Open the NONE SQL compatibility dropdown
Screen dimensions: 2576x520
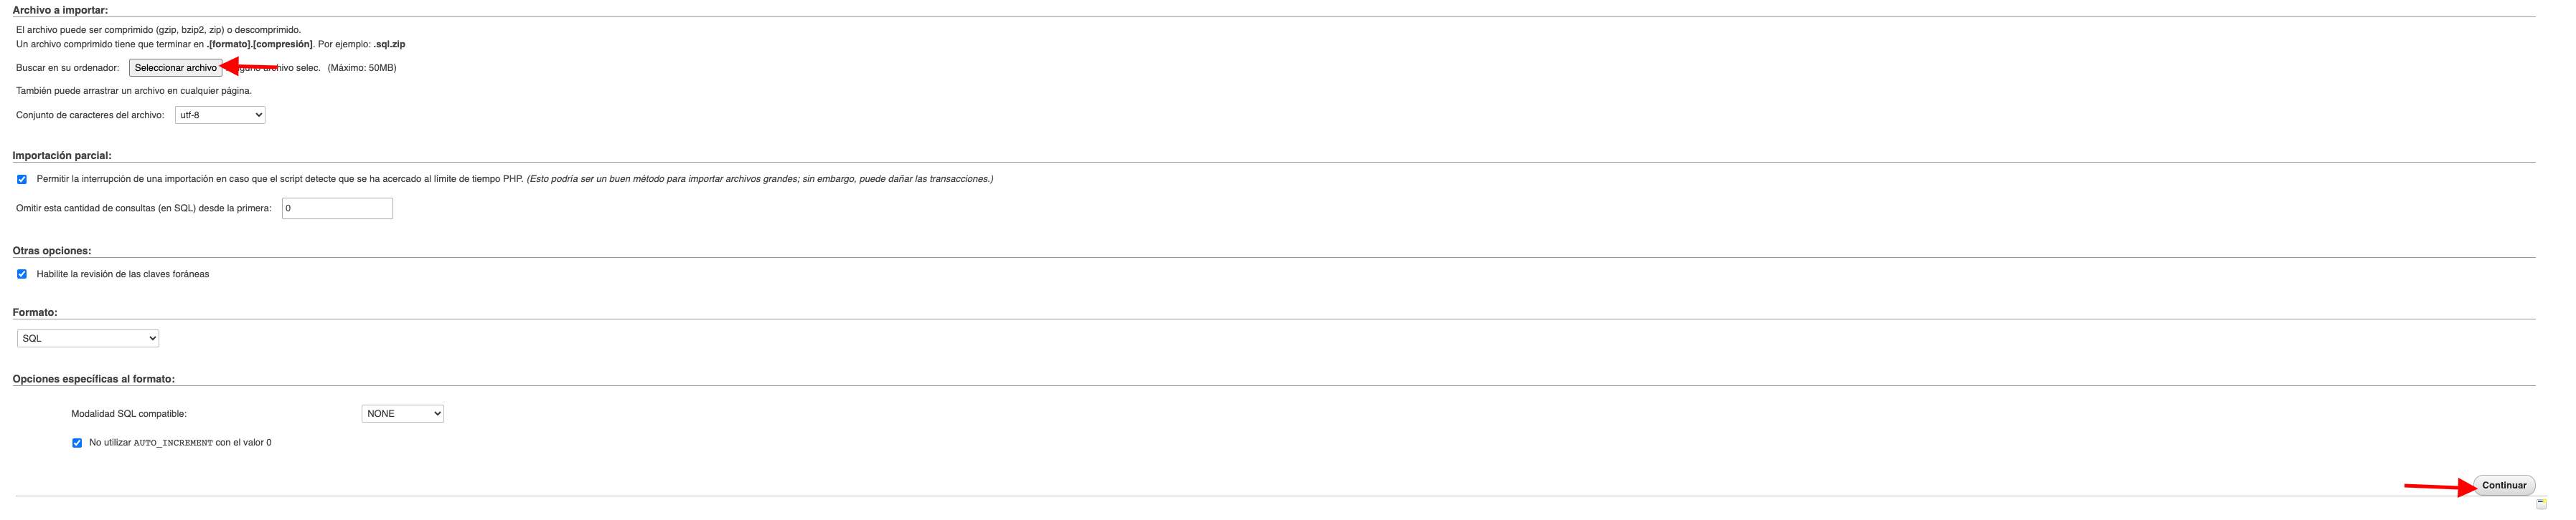coord(403,413)
